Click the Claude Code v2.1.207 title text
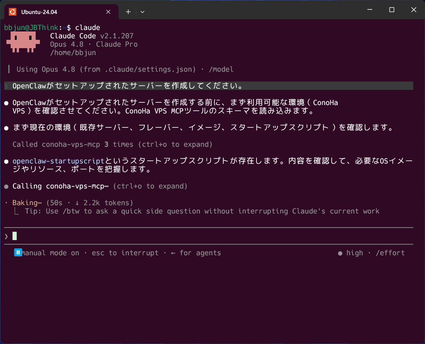This screenshot has height=344, width=425. coord(91,36)
